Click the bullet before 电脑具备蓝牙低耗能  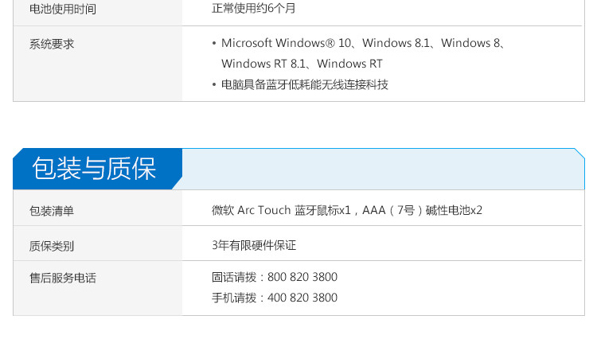[x=215, y=84]
